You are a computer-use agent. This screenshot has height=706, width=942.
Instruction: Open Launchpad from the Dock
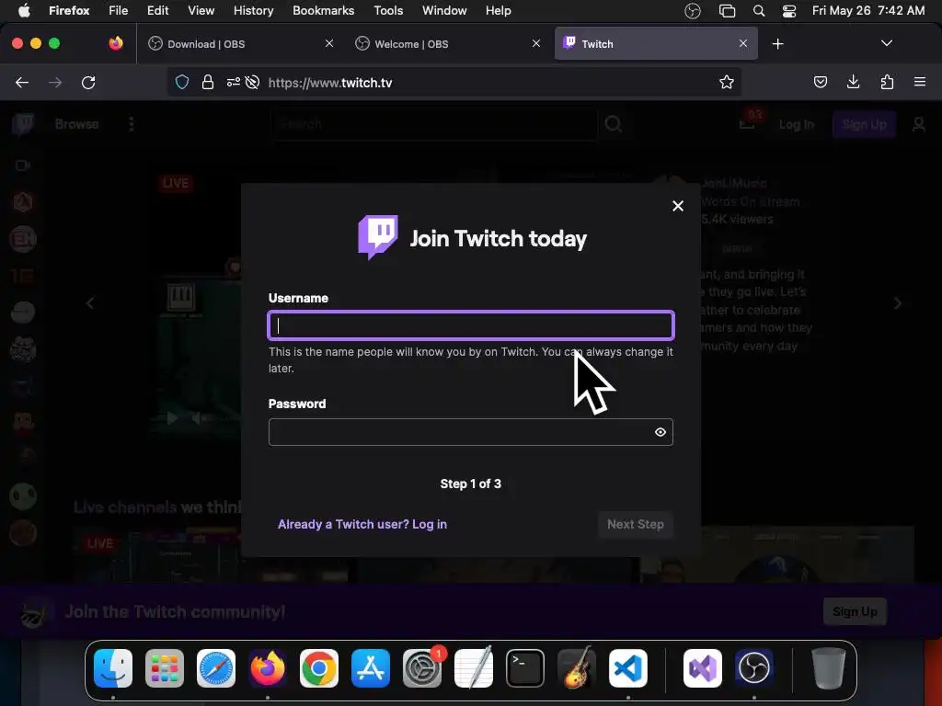tap(165, 668)
